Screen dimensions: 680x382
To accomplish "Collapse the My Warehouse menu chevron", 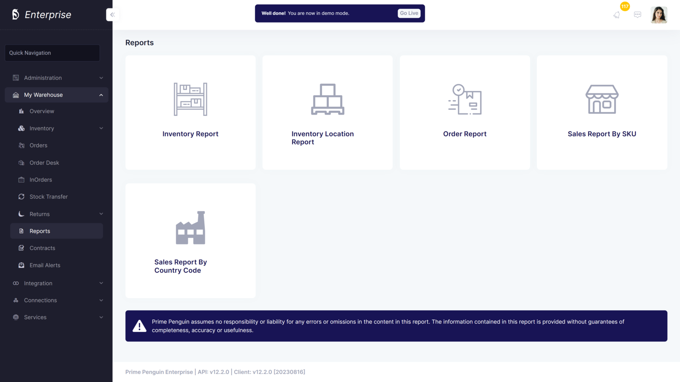I will (101, 95).
